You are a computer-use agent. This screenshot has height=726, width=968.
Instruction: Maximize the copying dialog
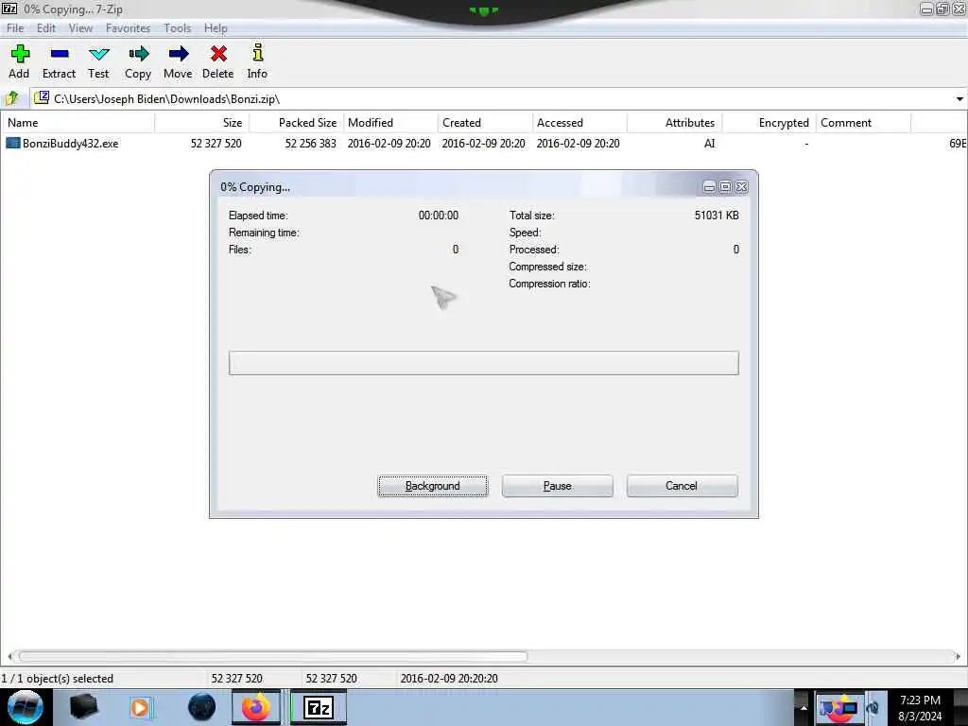725,187
